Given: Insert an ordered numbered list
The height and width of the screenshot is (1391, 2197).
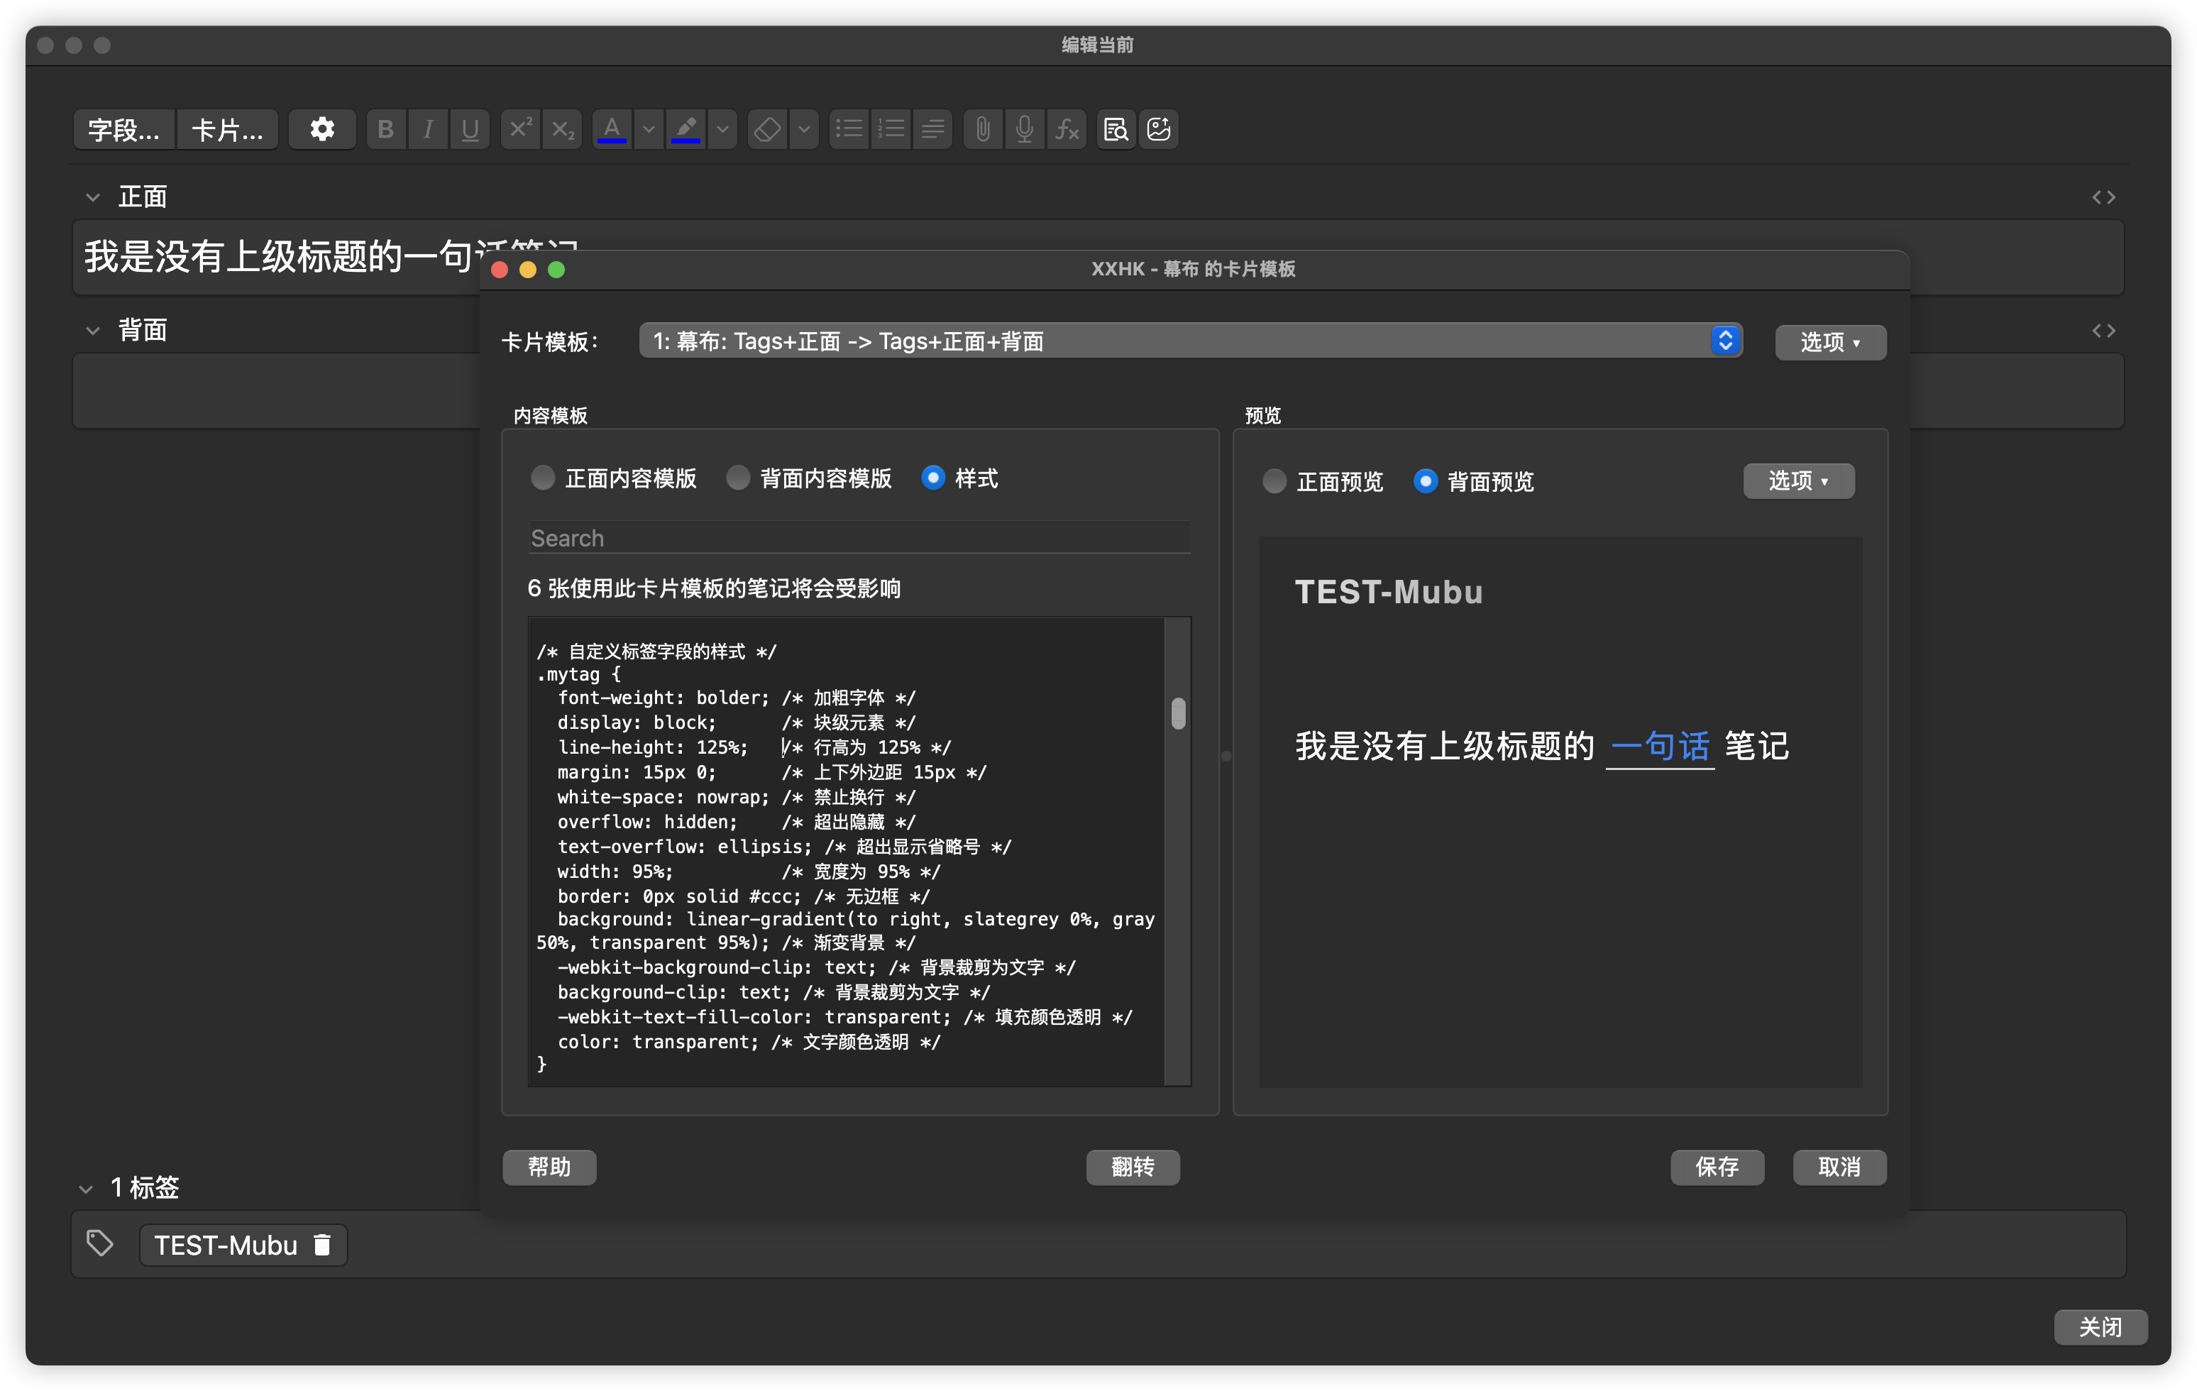Looking at the screenshot, I should pos(891,130).
